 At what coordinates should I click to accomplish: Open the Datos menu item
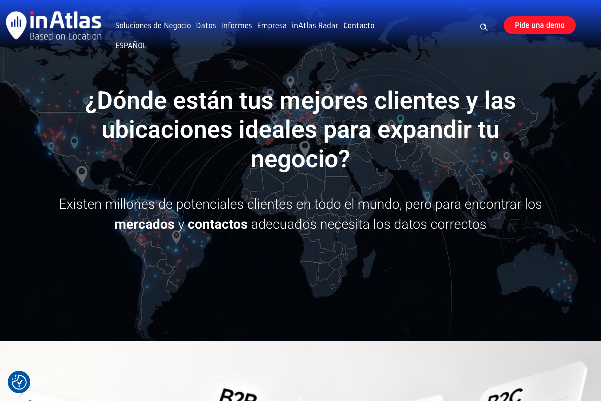point(206,26)
